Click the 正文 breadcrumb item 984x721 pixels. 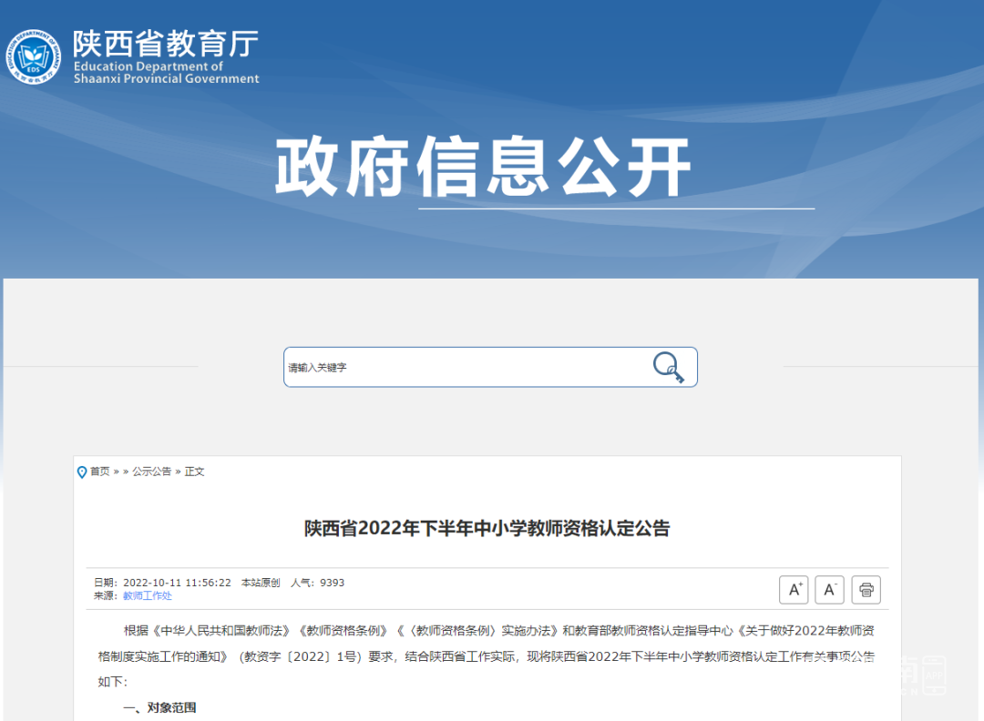[x=195, y=472]
